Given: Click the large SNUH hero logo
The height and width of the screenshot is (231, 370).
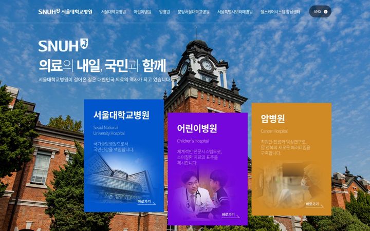Looking at the screenshot, I should (63, 45).
